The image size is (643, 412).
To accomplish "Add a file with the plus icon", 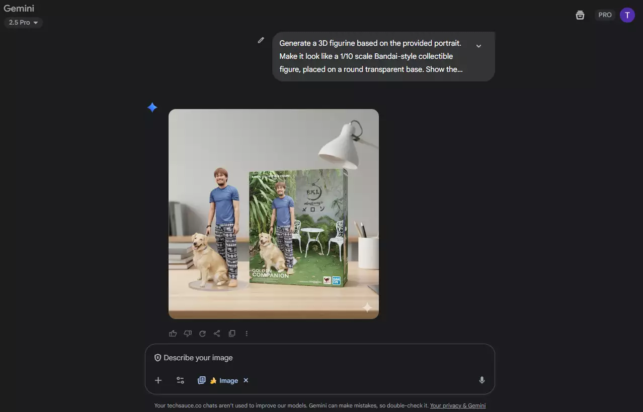I will click(158, 380).
